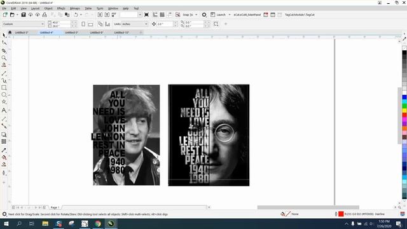The image size is (407, 229).
Task: Pick the red palette swatch
Action: (404, 114)
